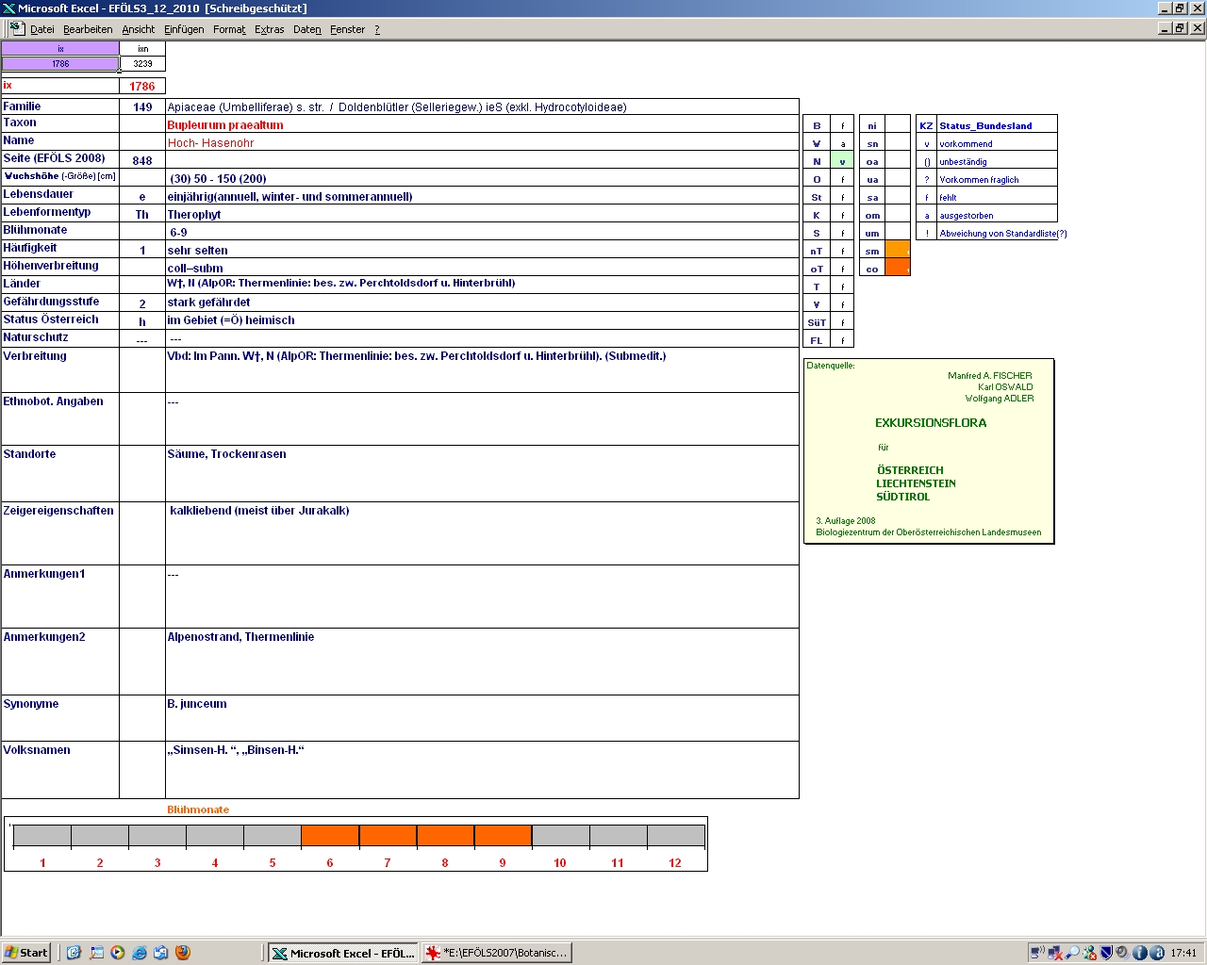The width and height of the screenshot is (1207, 965).
Task: Click the blue 'i' info tray icon
Action: pyautogui.click(x=1140, y=953)
